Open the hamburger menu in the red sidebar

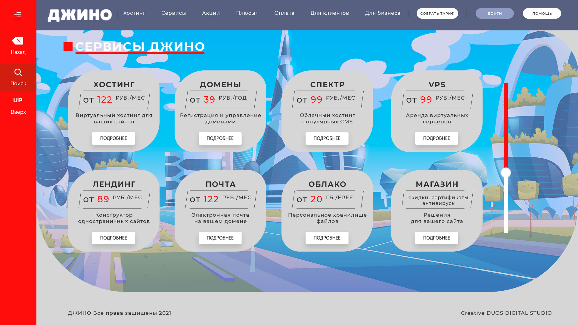click(x=18, y=16)
